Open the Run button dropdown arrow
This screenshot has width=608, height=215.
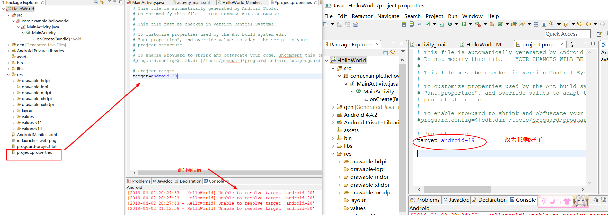(471, 24)
